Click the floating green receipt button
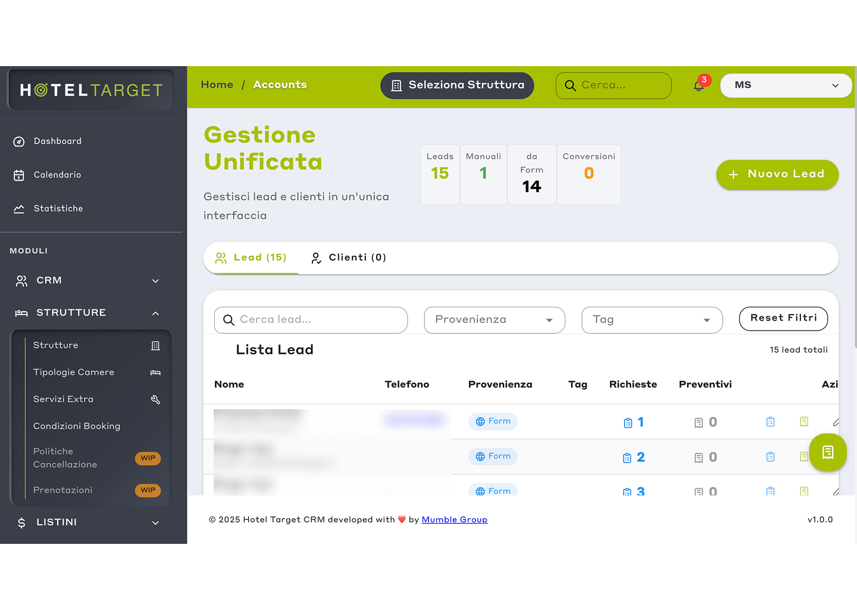This screenshot has width=857, height=610. click(827, 453)
